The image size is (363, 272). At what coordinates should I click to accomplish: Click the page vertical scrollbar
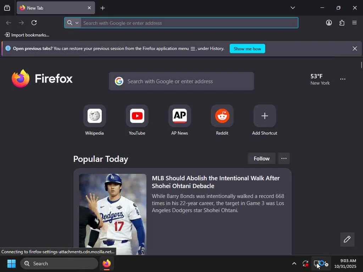[x=361, y=65]
